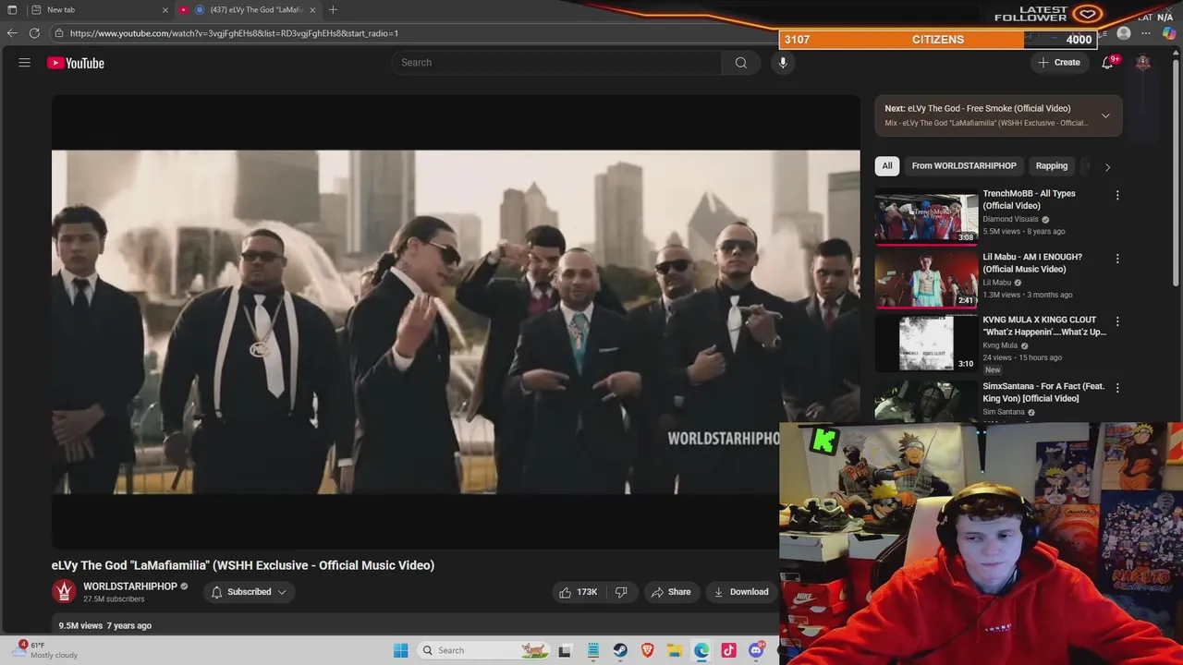Click the browser address bar URL
Viewport: 1183px width, 665px height.
point(234,33)
